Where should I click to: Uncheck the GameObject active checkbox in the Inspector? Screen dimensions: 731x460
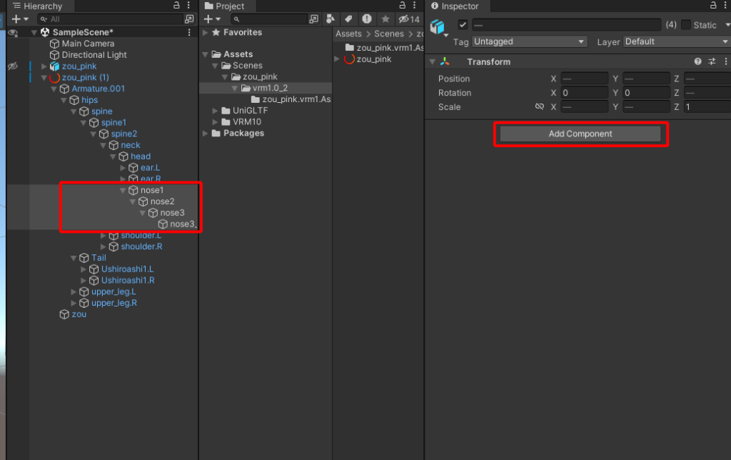pos(462,25)
